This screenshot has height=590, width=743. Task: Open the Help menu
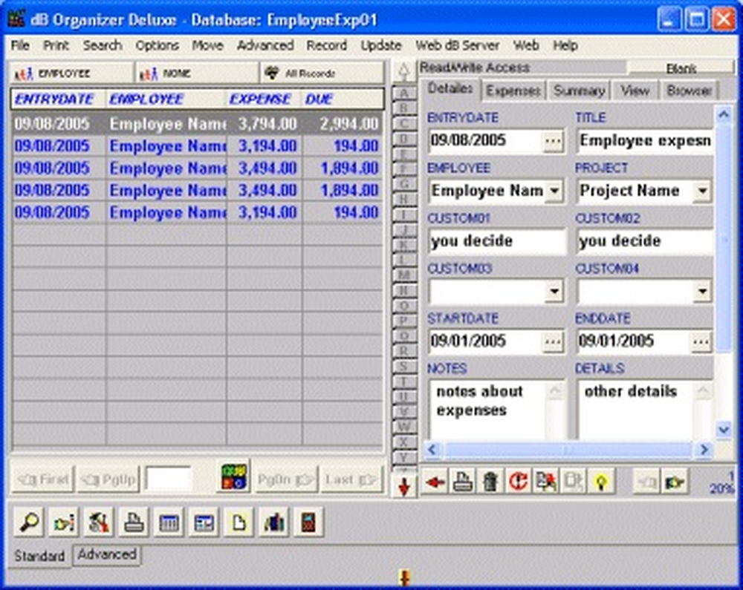click(x=565, y=45)
